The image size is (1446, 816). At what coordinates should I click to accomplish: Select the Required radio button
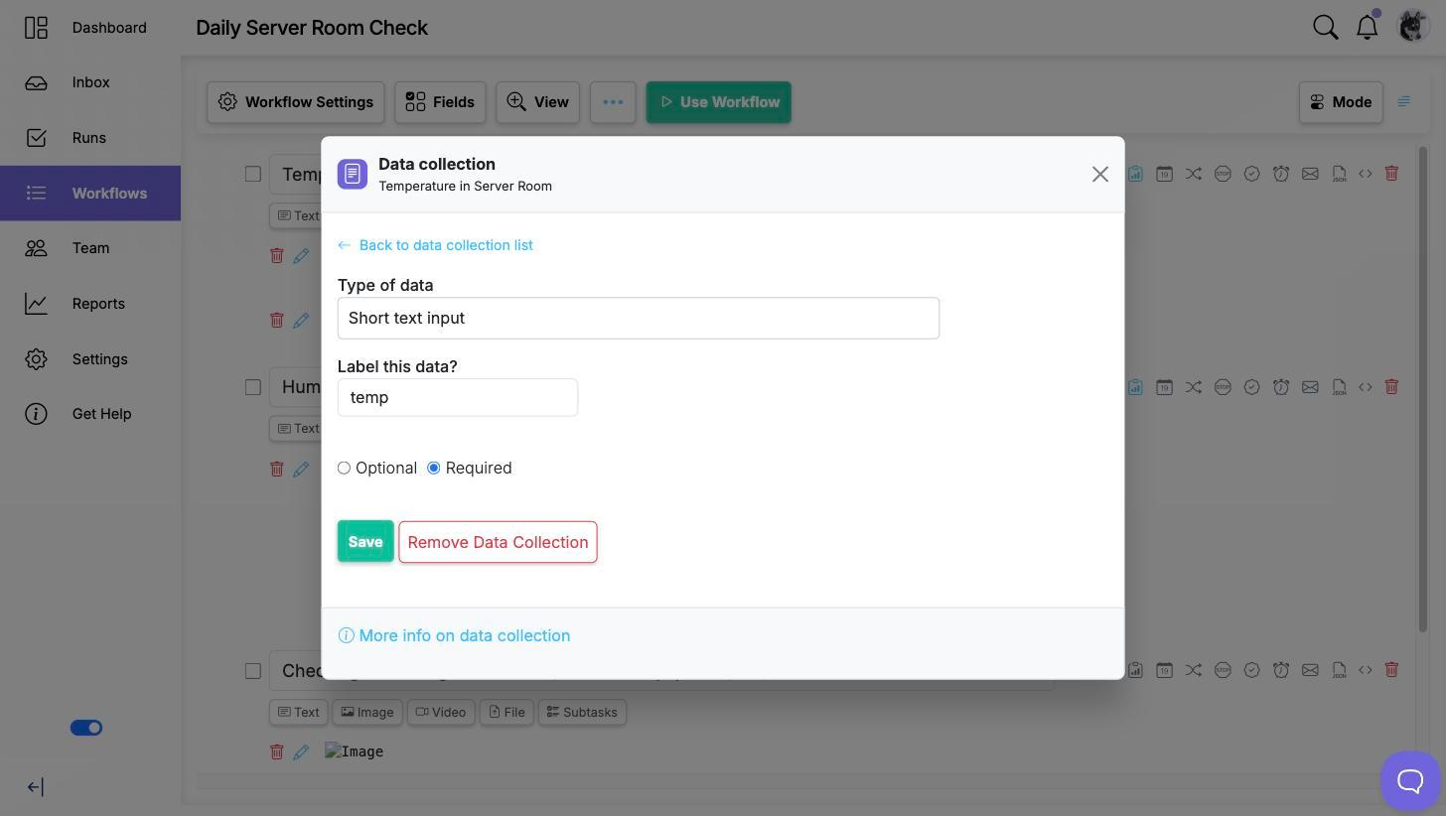click(434, 468)
